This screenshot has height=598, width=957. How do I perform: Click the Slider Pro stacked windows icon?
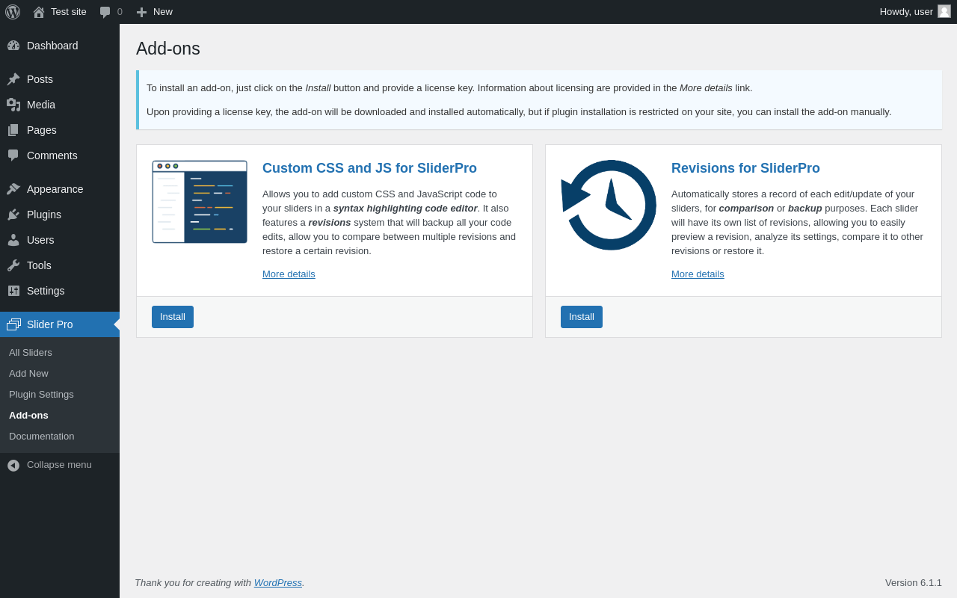tap(13, 324)
